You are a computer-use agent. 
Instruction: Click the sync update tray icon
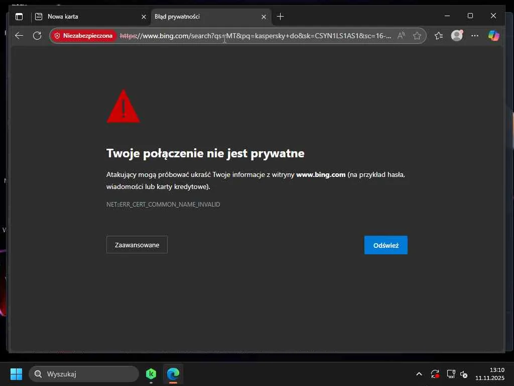pos(435,374)
